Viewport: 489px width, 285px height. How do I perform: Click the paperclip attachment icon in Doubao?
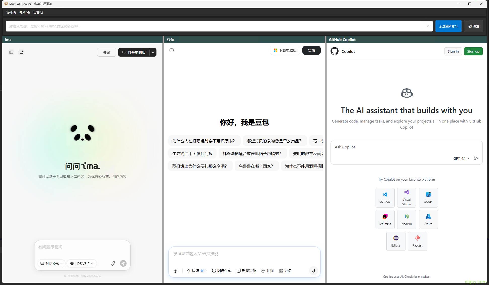tap(176, 271)
